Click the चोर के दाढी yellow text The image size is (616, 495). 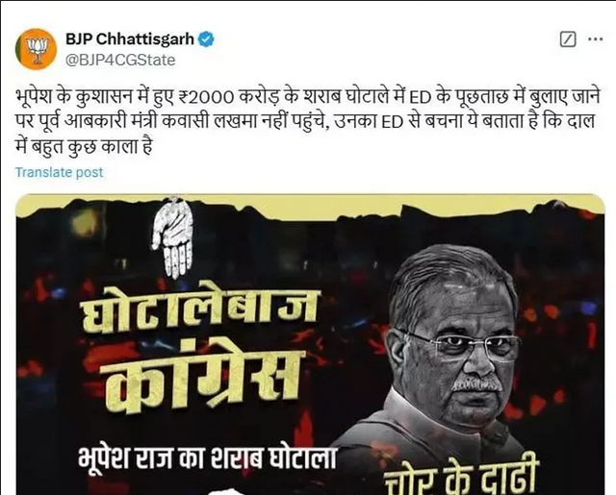tap(460, 479)
